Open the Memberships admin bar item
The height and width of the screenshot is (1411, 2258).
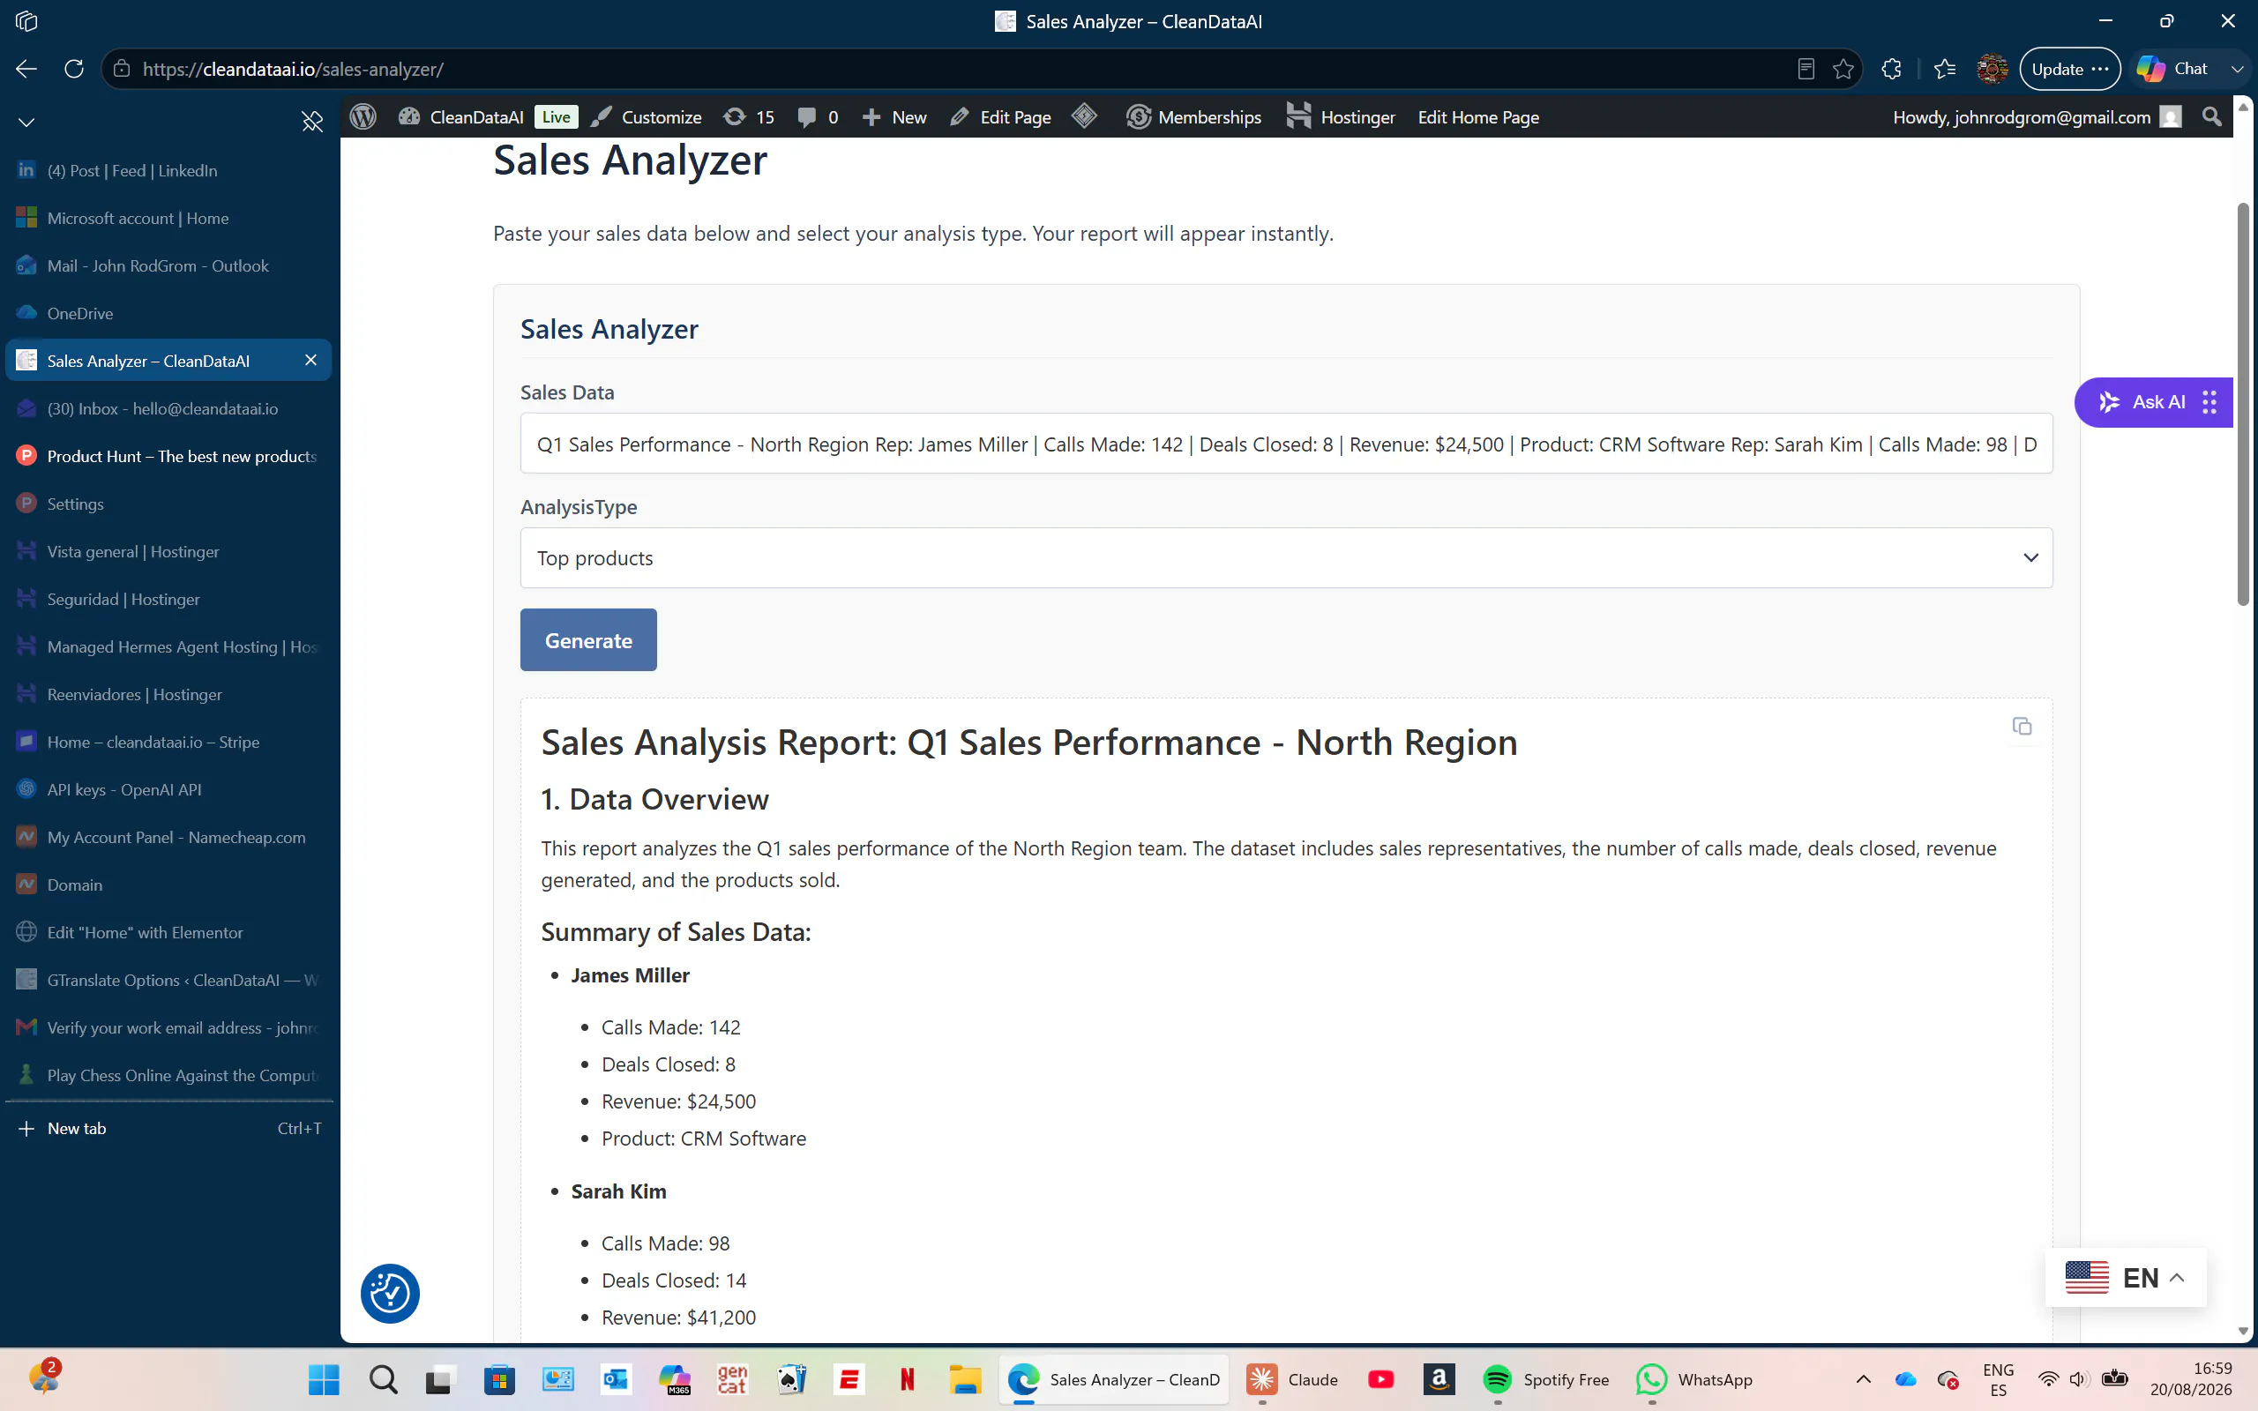click(x=1193, y=116)
